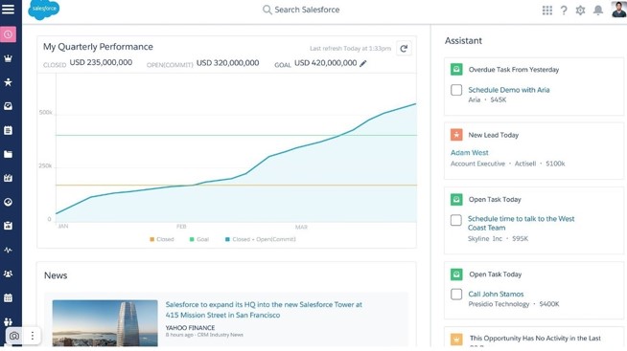Click the green Overdue Task From Yesterday icon
Screen dimensions: 627x351
point(456,70)
